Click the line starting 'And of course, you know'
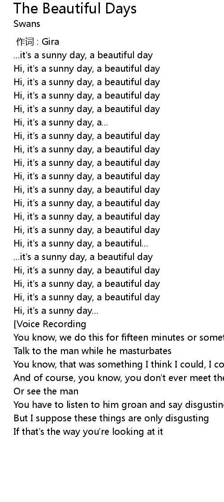The height and width of the screenshot is (502, 224). [119, 378]
